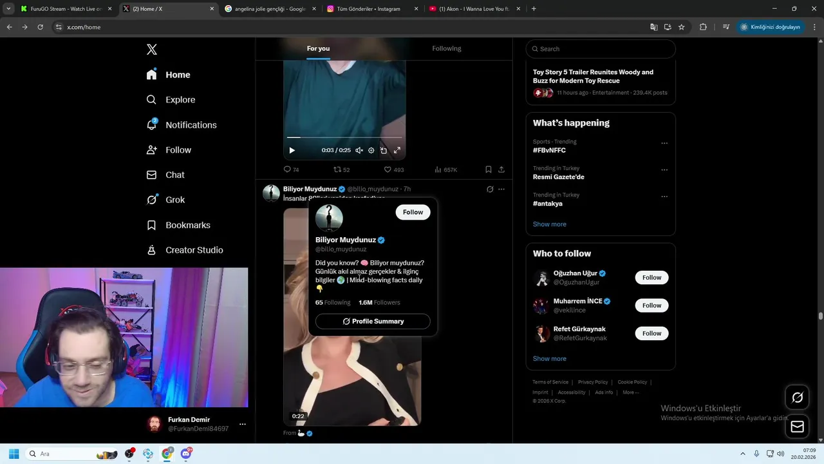
Task: Open the Chrome extensions puzzle icon
Action: click(x=703, y=27)
